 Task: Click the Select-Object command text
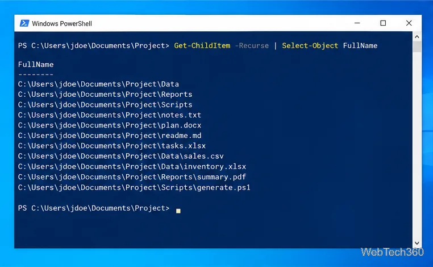[310, 46]
